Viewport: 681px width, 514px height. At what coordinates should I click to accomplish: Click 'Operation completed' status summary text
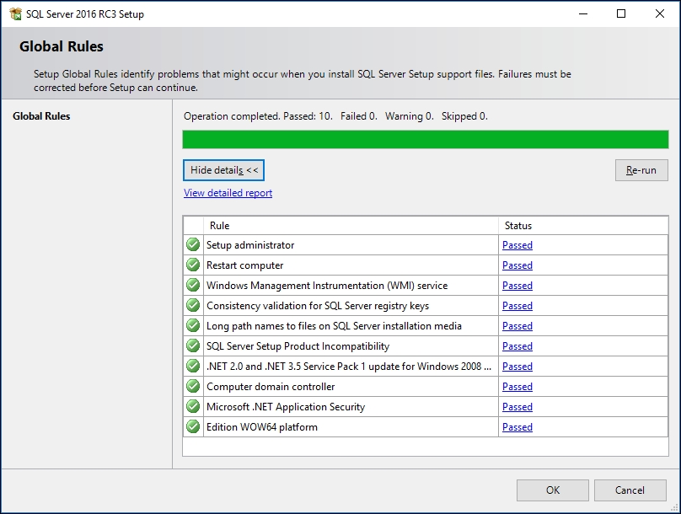click(335, 116)
